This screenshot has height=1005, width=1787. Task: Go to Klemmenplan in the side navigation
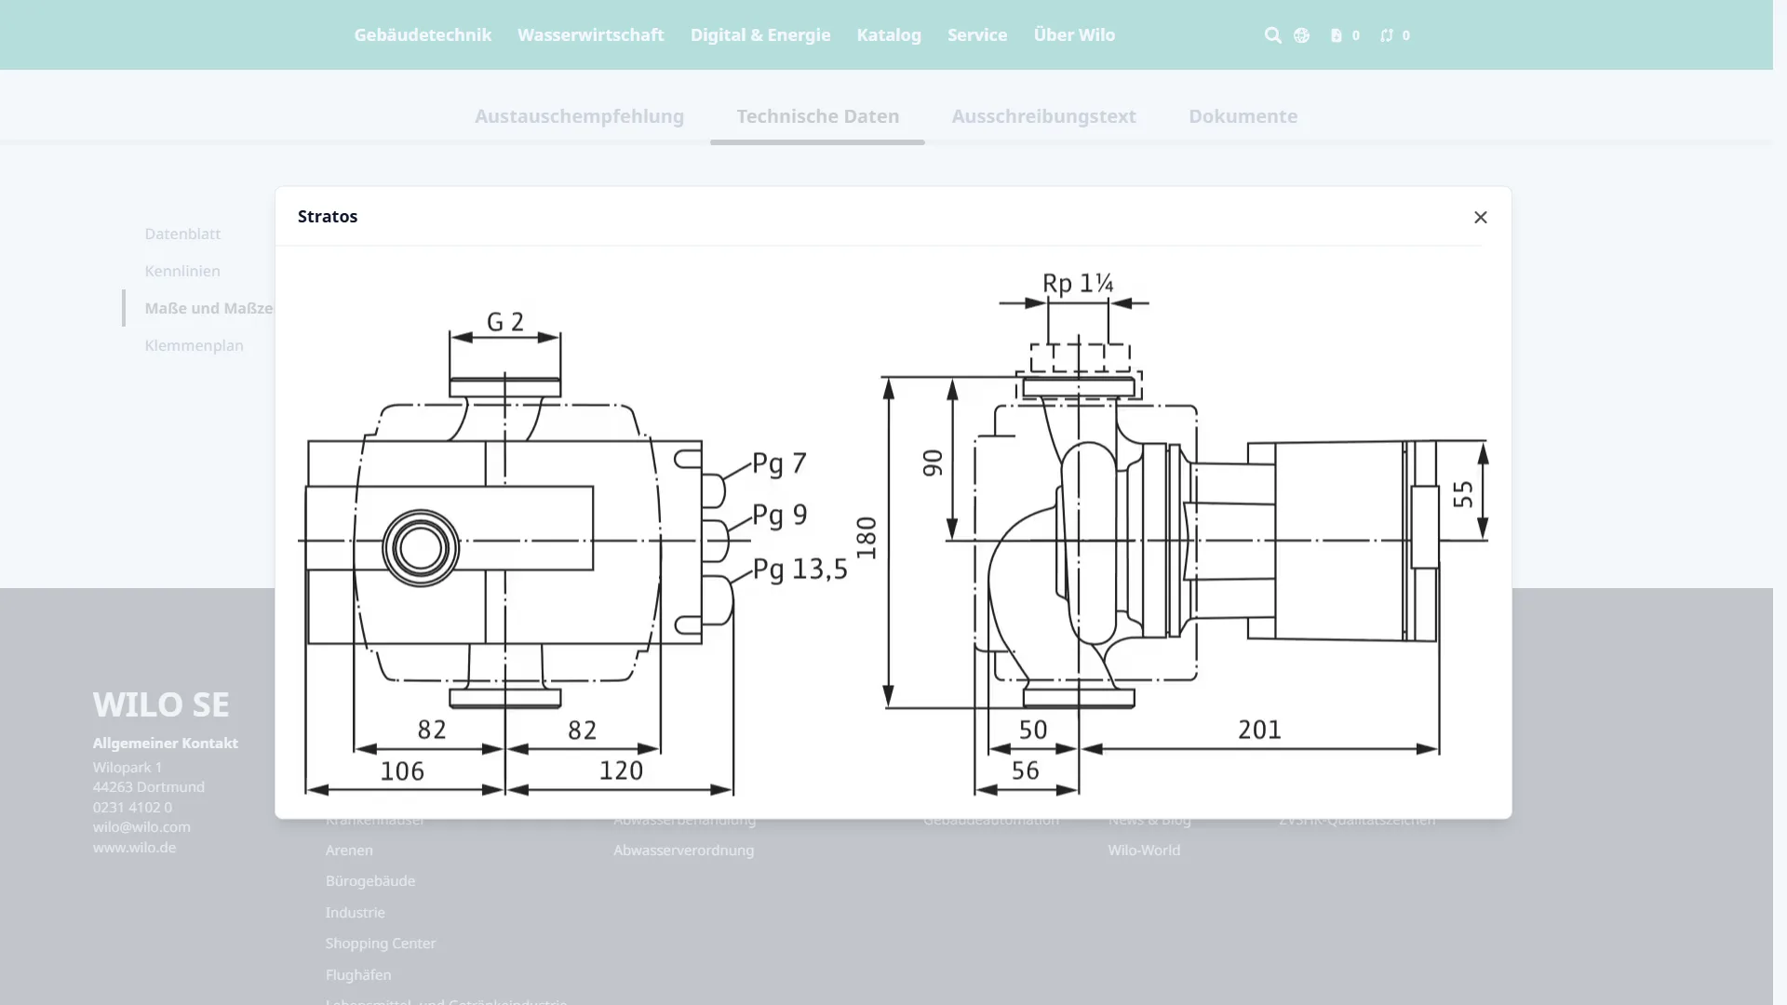[x=194, y=345]
